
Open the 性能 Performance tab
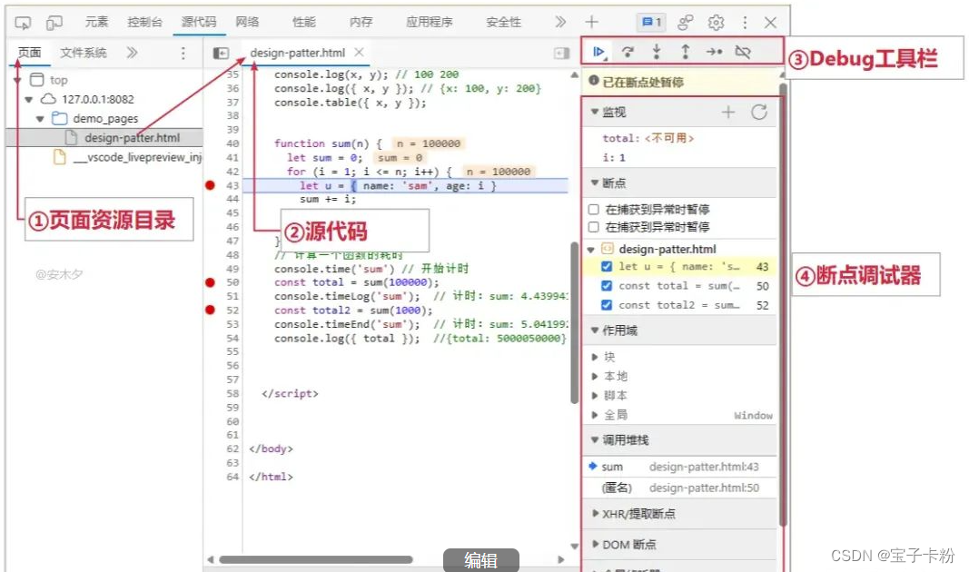pyautogui.click(x=303, y=22)
